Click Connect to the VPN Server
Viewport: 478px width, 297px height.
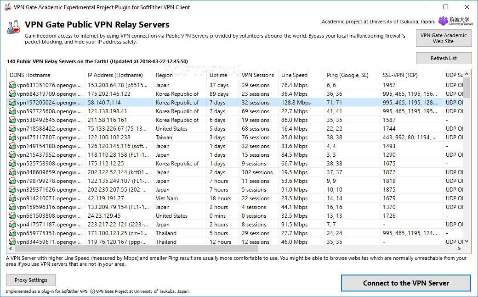406,283
